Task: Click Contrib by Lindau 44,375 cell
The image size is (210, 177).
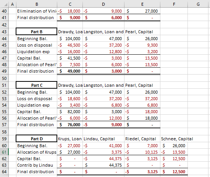Action: [103, 165]
